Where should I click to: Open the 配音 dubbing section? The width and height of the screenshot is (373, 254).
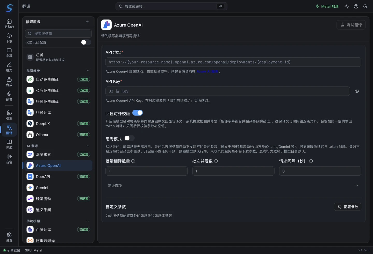tap(9, 96)
